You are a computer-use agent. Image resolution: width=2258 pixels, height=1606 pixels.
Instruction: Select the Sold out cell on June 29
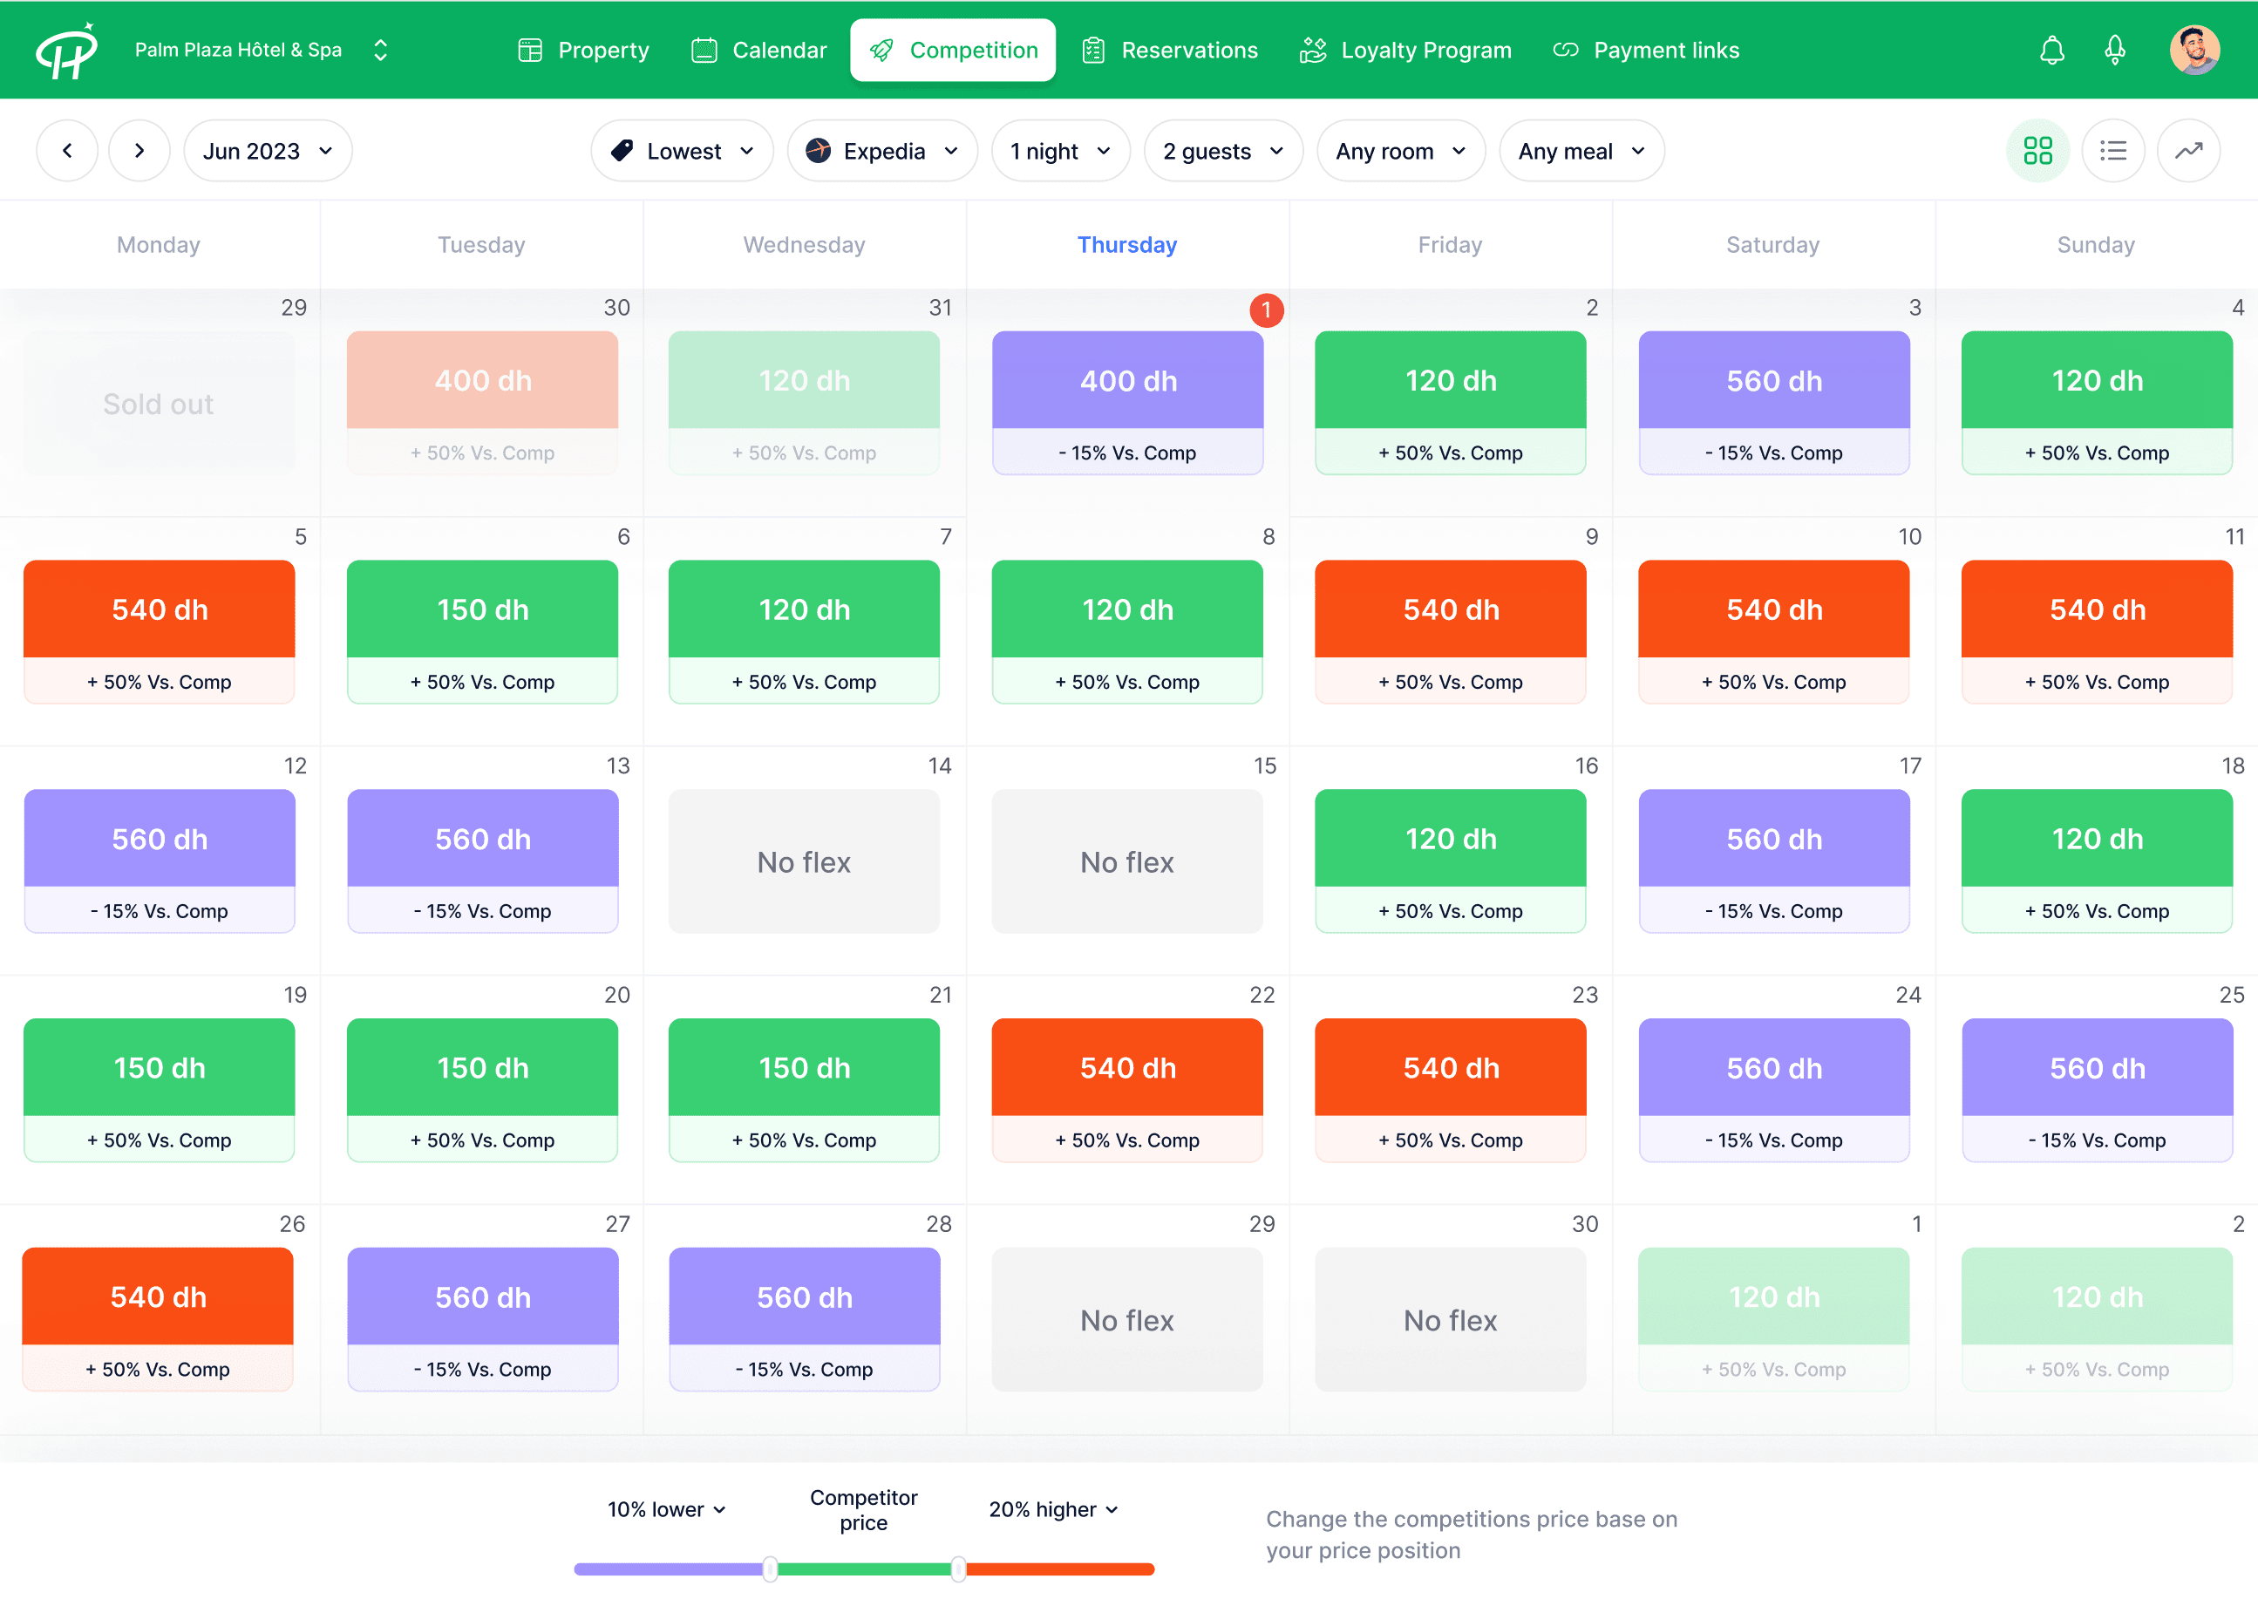click(158, 403)
